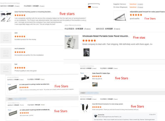Open the Solar Flat Roof Racking product thumbnail
Image resolution: width=165 pixels, height=121 pixels.
click(x=6, y=16)
